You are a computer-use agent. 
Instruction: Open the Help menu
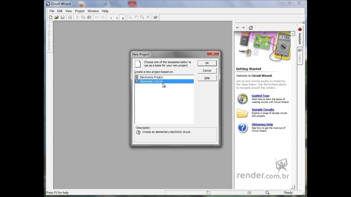coord(105,11)
